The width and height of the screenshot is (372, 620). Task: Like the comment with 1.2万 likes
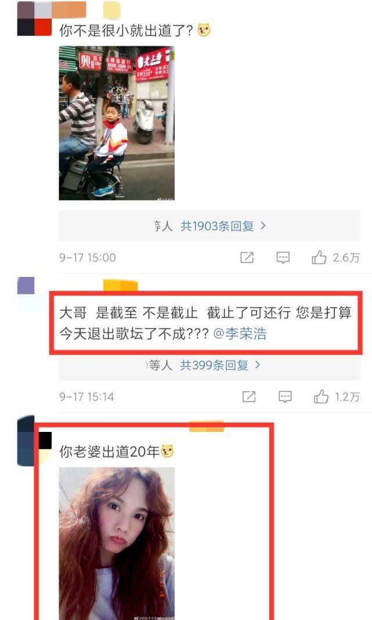pos(321,396)
